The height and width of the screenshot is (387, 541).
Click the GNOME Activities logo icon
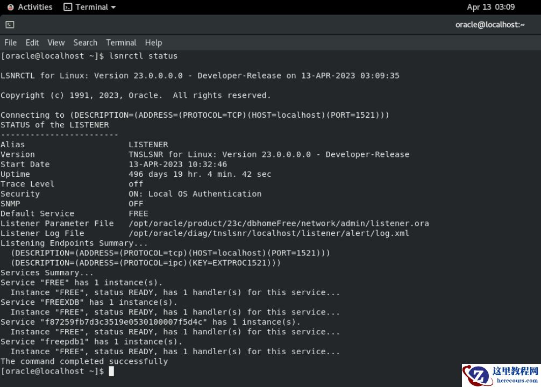11,7
